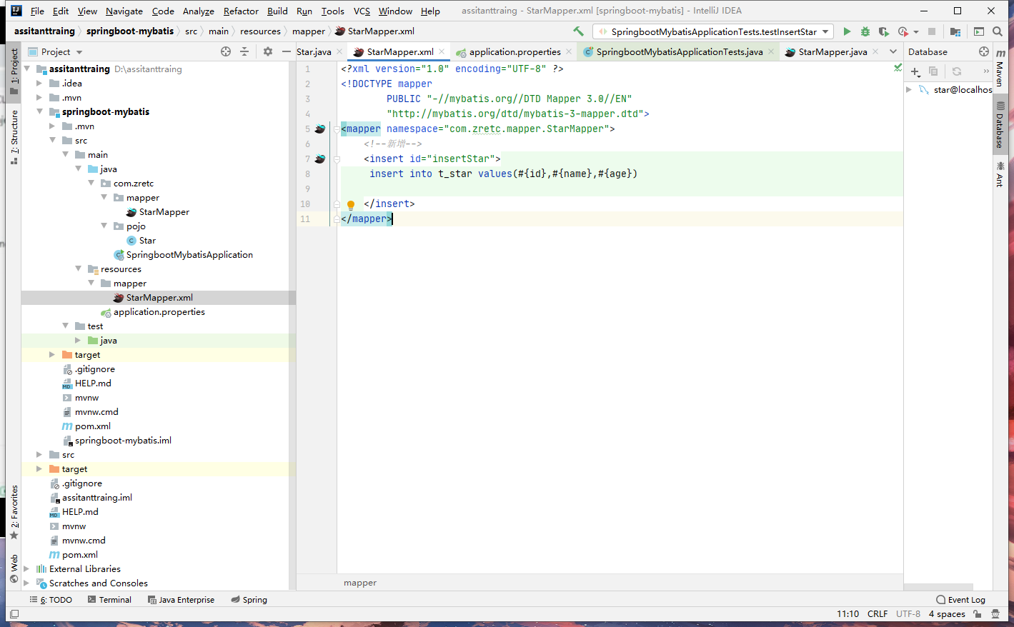Open the Terminal tool window
The width and height of the screenshot is (1014, 627).
(109, 600)
